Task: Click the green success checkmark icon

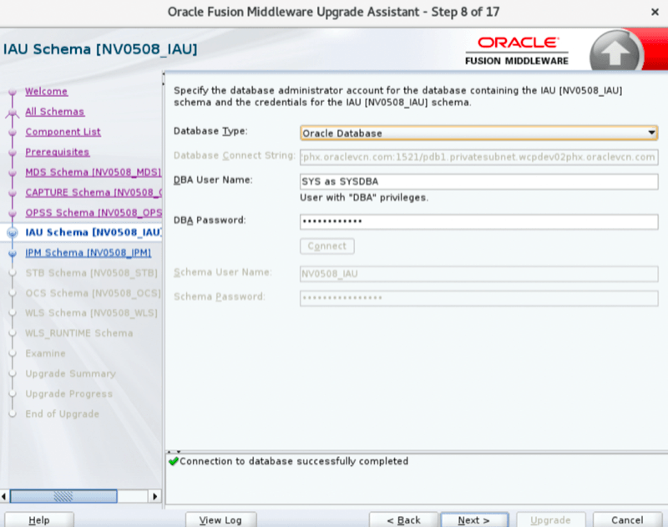Action: tap(174, 461)
